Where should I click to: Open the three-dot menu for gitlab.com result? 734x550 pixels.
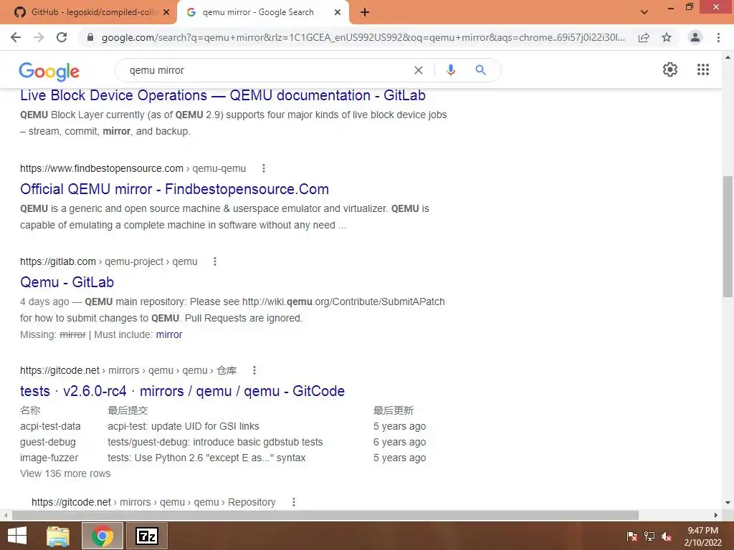[215, 261]
